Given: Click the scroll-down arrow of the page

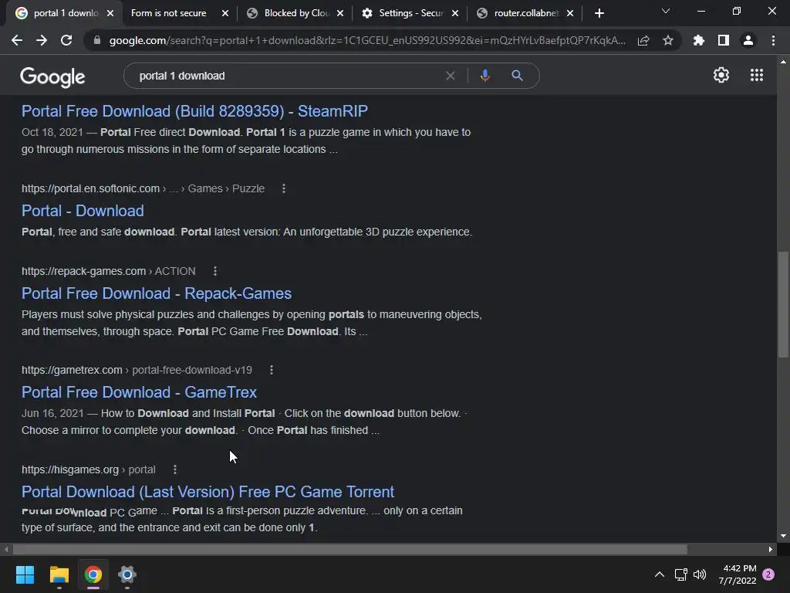Looking at the screenshot, I should 783,536.
